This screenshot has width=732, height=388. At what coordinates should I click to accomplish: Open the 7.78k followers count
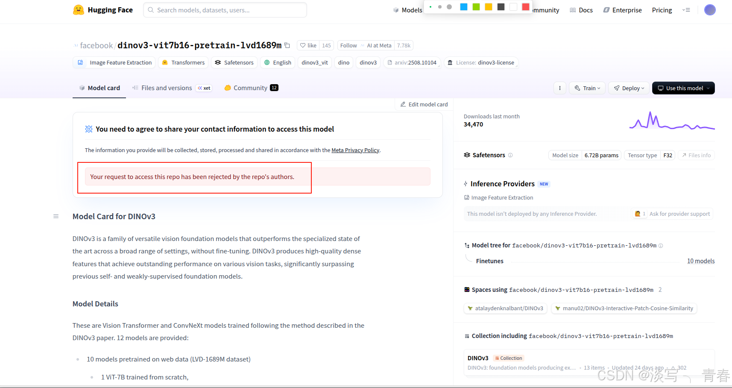(x=404, y=45)
